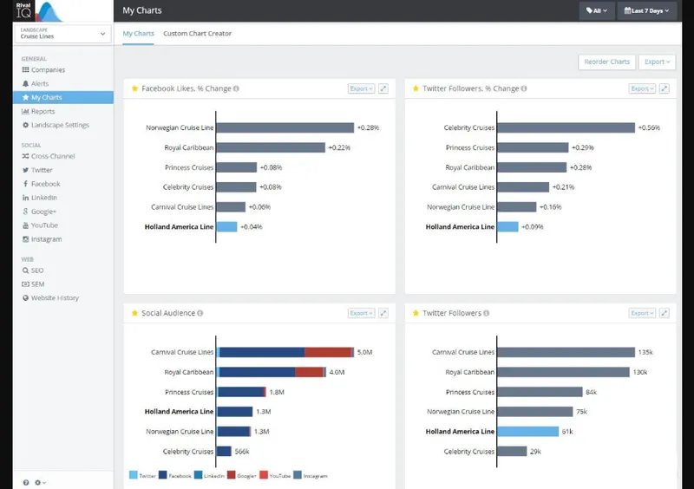Click info icon next to Social Audience

(x=200, y=313)
